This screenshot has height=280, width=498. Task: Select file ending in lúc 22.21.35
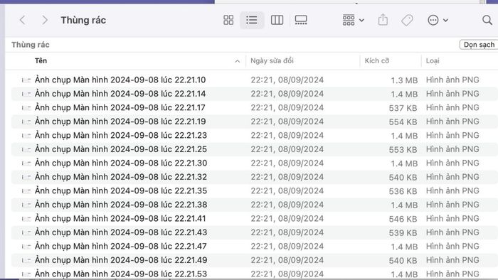point(121,190)
